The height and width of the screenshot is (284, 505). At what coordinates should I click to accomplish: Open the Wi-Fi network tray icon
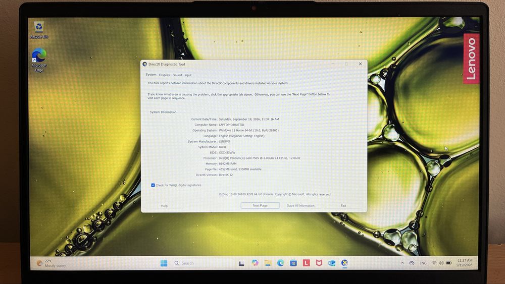(434, 263)
